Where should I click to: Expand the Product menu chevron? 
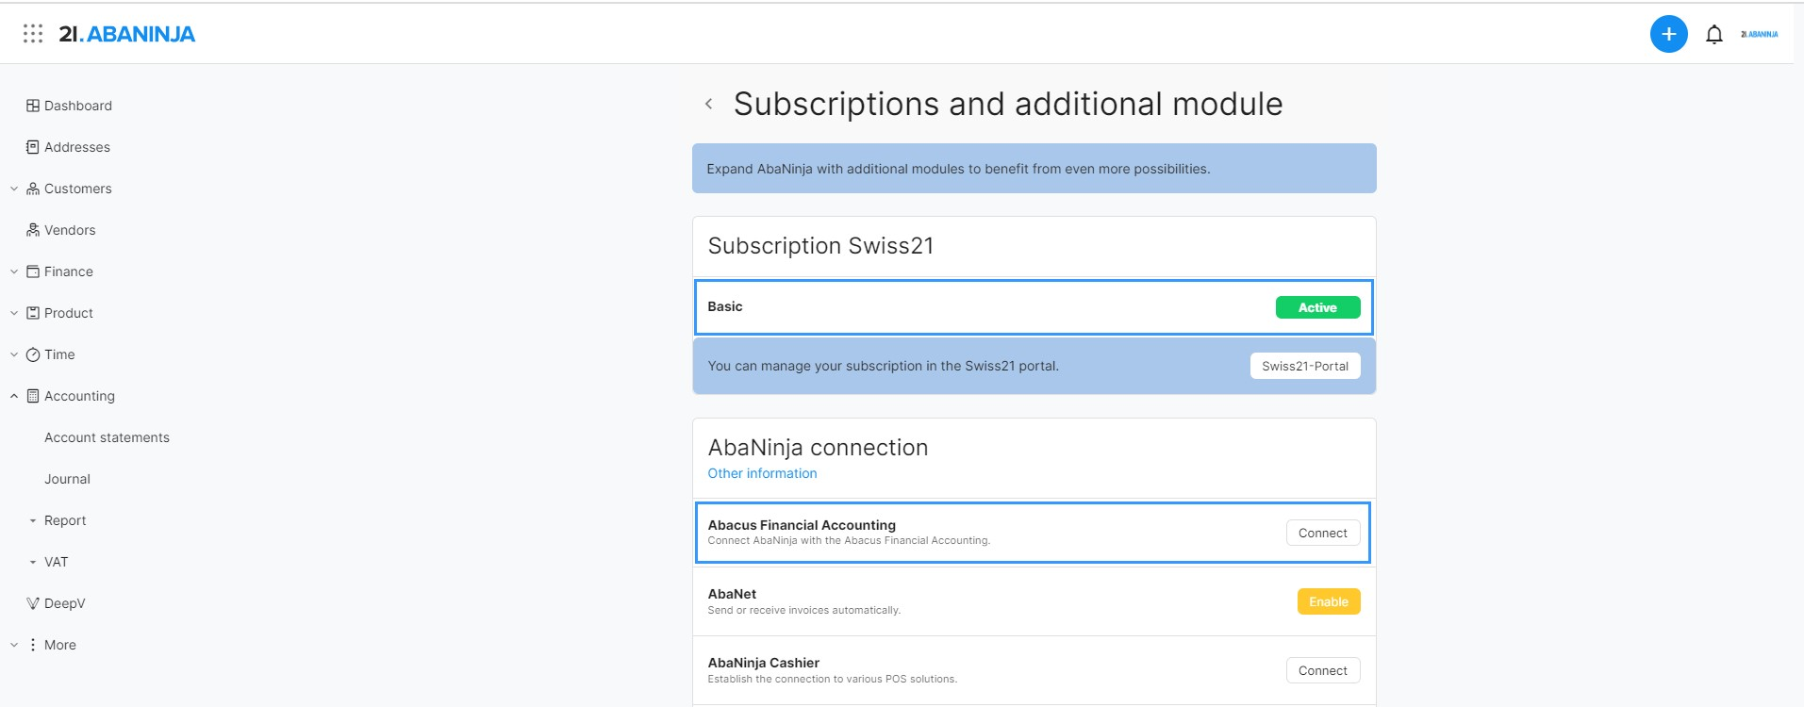point(14,313)
